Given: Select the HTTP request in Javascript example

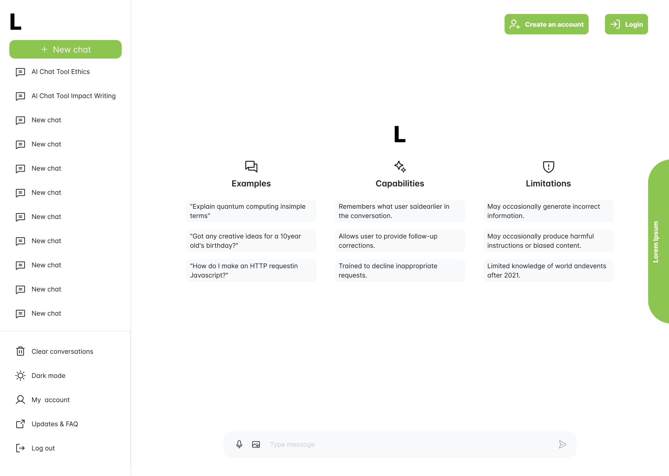Looking at the screenshot, I should [251, 270].
